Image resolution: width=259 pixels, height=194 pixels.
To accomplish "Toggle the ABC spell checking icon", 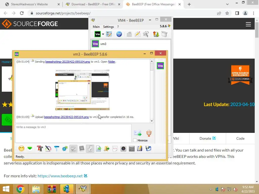I will click(x=73, y=149).
